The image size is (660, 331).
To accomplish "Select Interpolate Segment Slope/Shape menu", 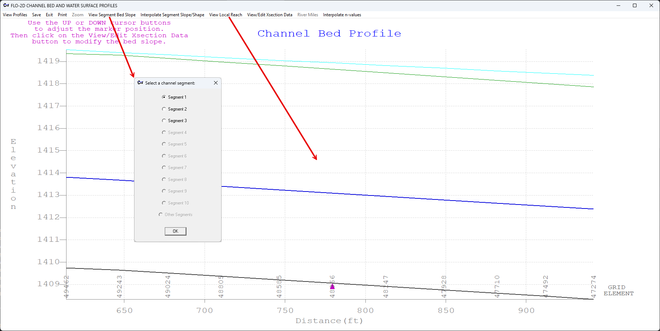I will pos(172,15).
